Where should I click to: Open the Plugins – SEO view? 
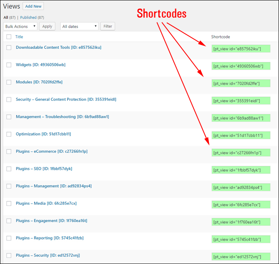click(44, 169)
